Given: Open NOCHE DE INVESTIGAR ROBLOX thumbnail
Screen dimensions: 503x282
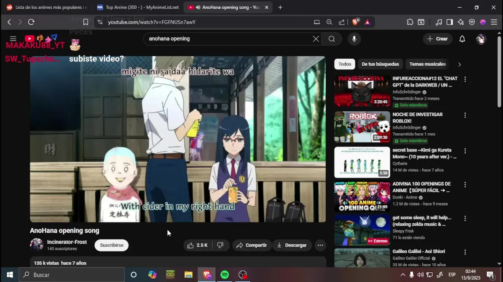Looking at the screenshot, I should (362, 127).
